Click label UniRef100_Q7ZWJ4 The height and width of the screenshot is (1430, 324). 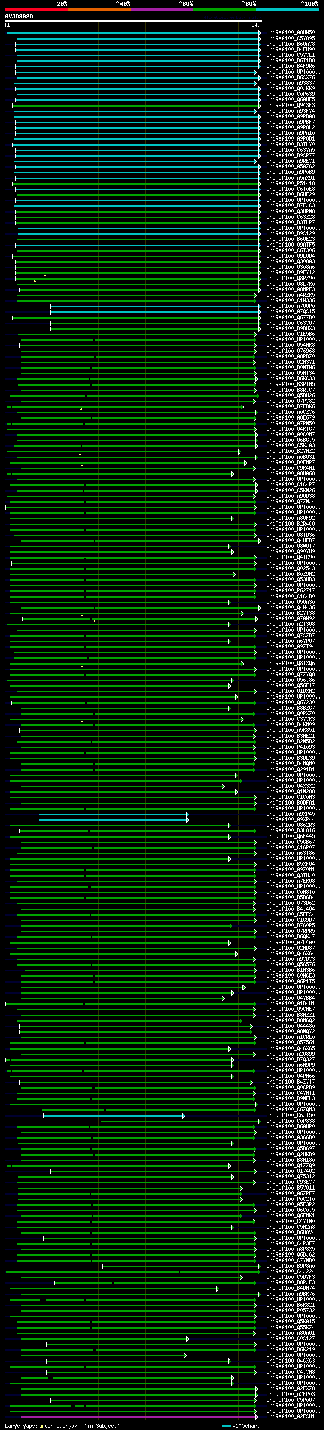[x=291, y=501]
